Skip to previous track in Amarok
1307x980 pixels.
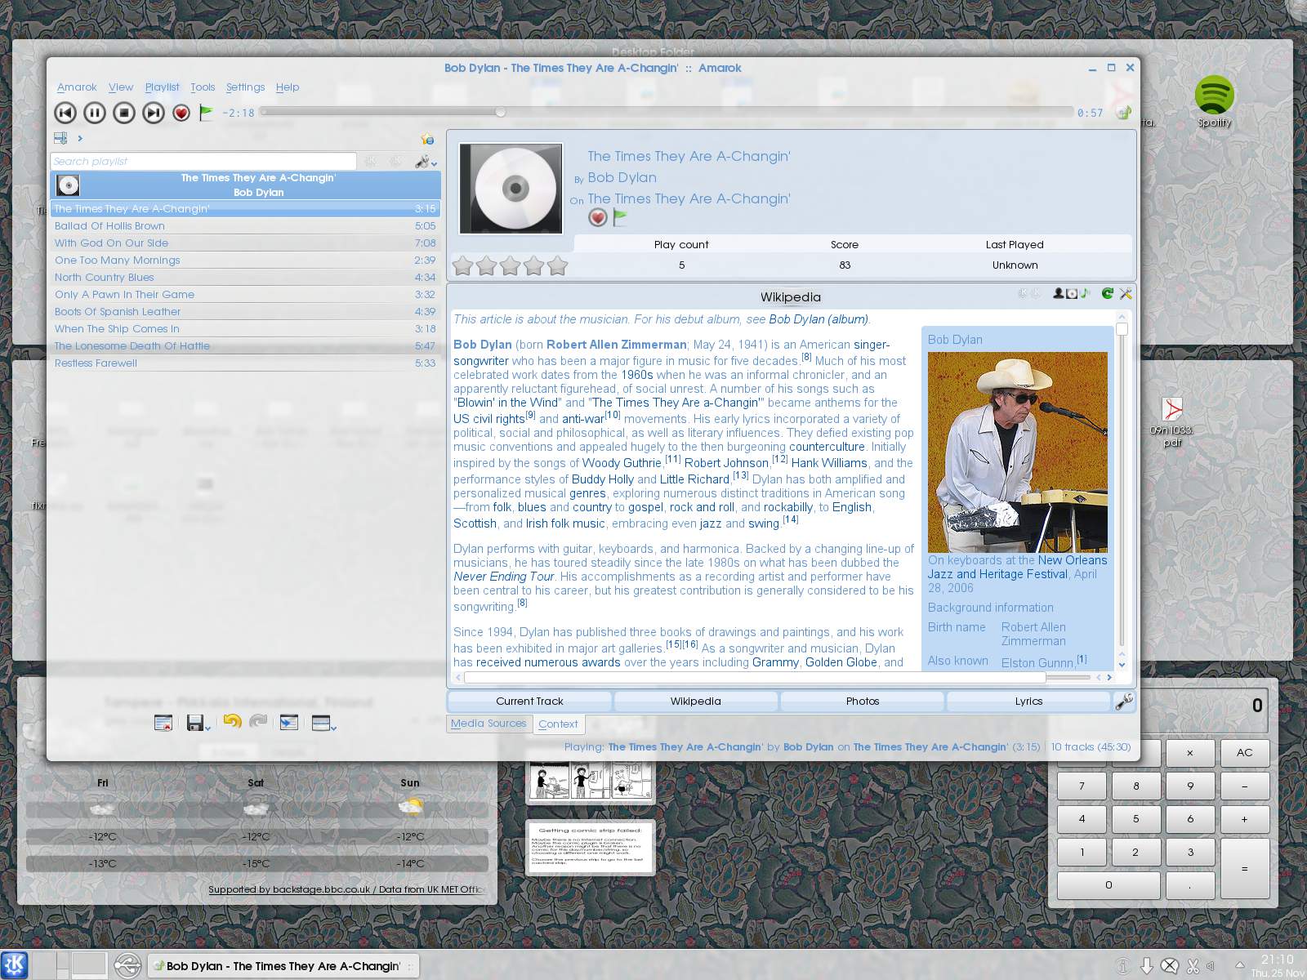tap(65, 113)
